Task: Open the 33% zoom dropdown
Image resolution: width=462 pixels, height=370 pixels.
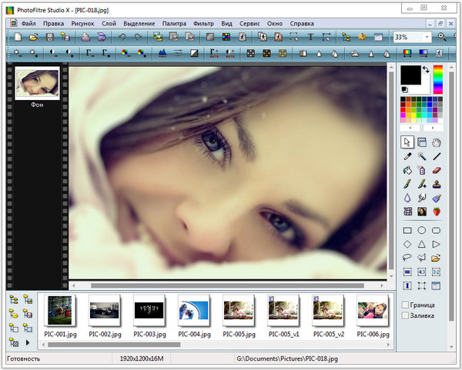Action: (x=427, y=37)
